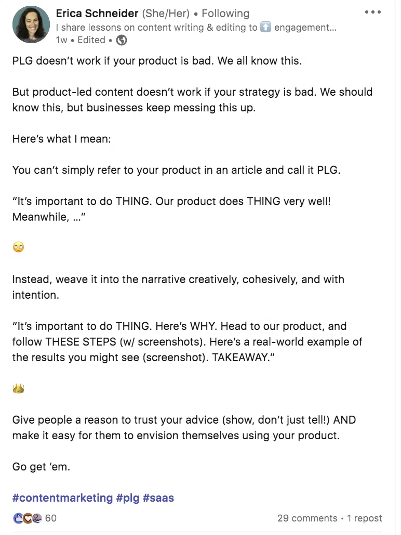Toggle Following status for Erica Schneider
The width and height of the screenshot is (401, 535).
pyautogui.click(x=225, y=13)
